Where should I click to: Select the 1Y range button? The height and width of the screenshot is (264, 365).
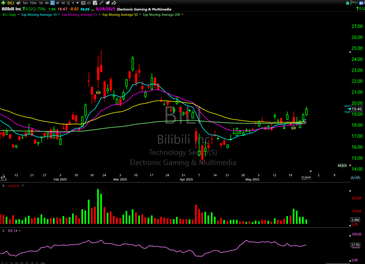point(6,263)
